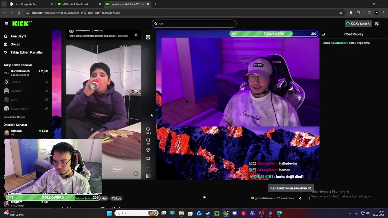The image size is (388, 218).
Task: Click Kanalınızı kişiselleştirin button
Action: click(290, 188)
